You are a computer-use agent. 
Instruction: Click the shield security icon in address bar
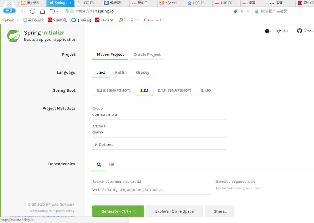(67, 11)
